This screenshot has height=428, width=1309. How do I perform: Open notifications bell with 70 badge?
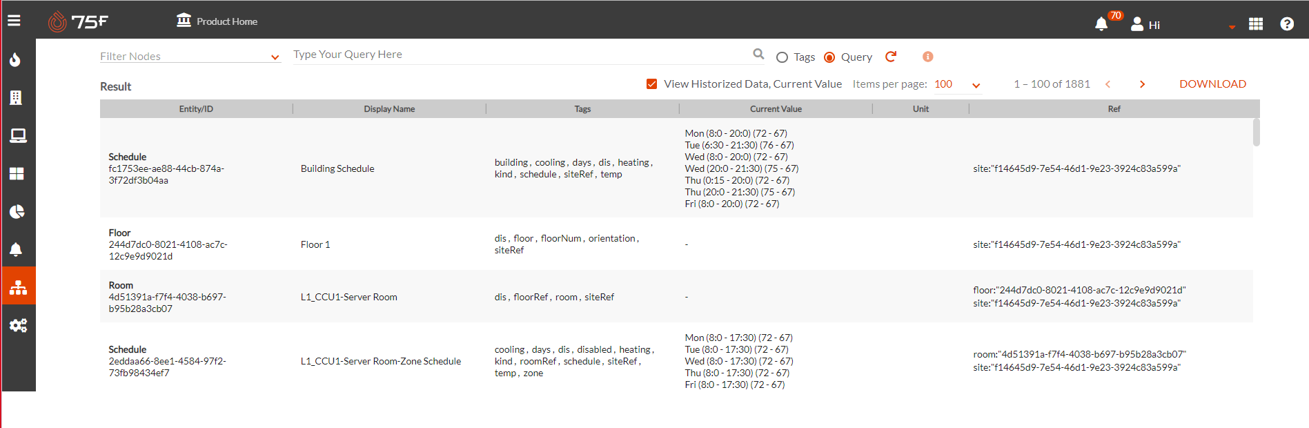tap(1102, 23)
